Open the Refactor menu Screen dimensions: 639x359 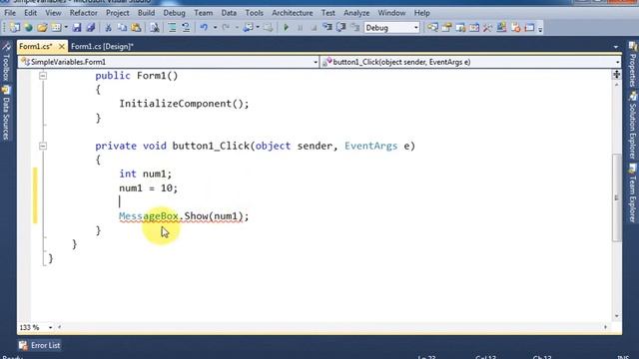click(x=83, y=13)
